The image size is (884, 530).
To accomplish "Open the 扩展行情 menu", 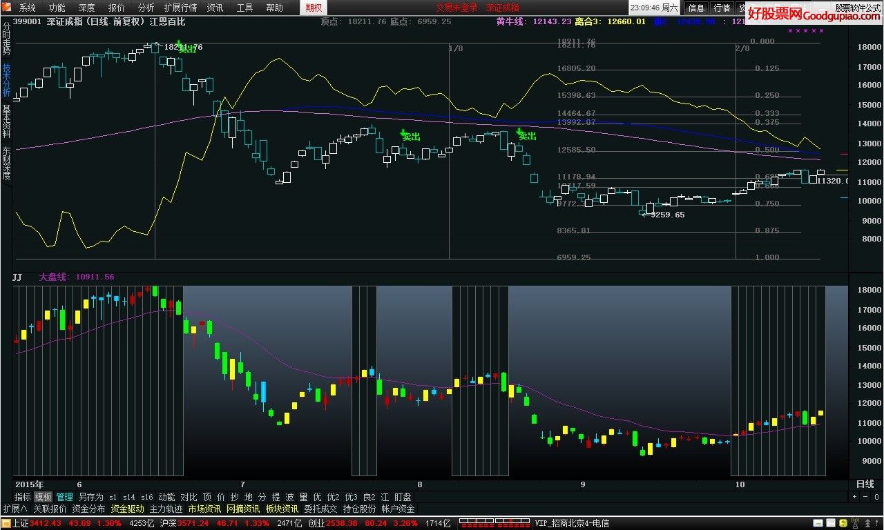I will (x=181, y=8).
